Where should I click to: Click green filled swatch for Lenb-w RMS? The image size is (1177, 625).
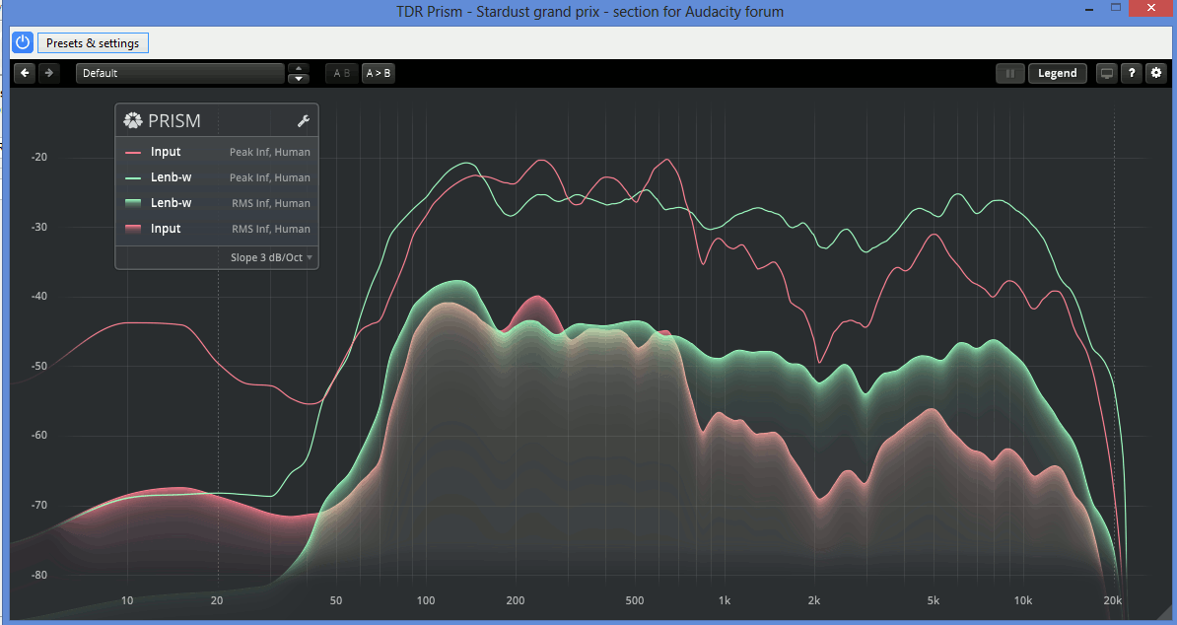[x=133, y=203]
